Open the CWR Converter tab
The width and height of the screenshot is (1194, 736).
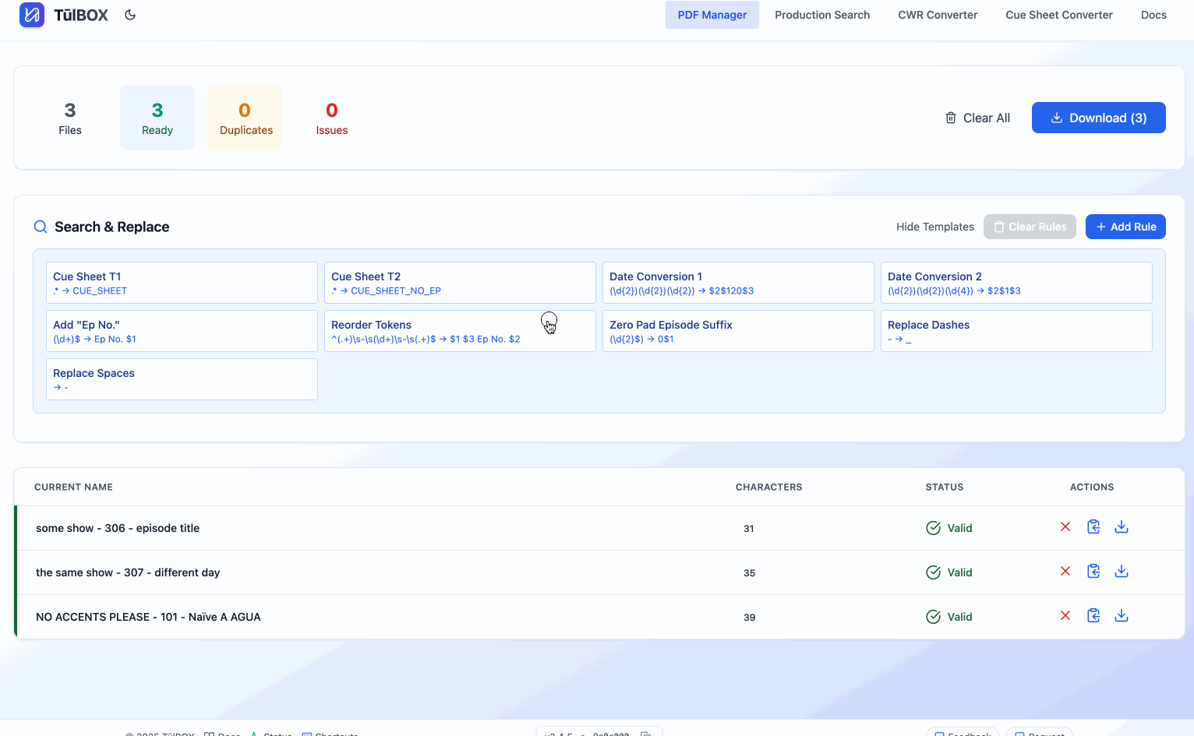tap(938, 15)
